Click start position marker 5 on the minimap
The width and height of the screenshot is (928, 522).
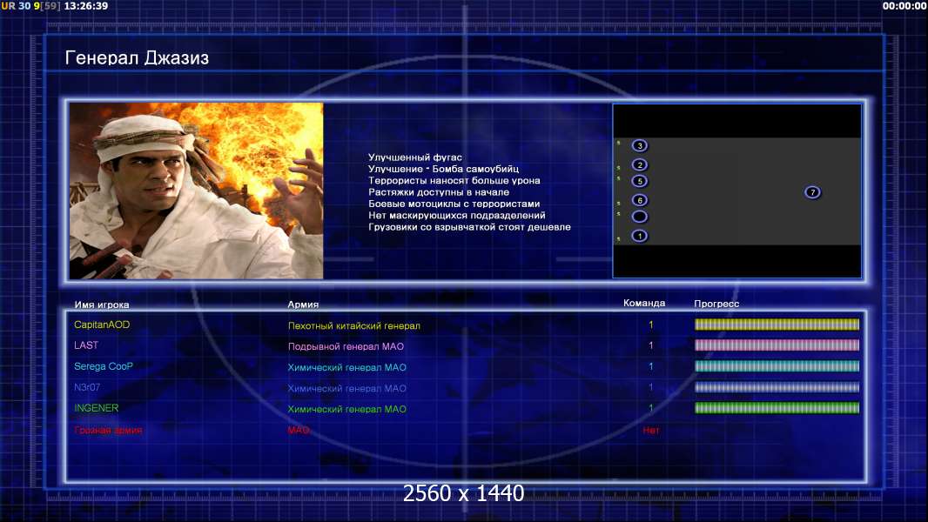click(x=639, y=181)
